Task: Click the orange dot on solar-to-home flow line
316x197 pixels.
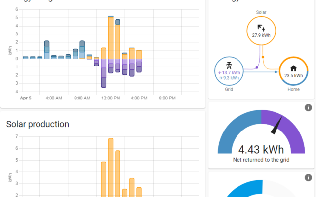Action: (263, 57)
